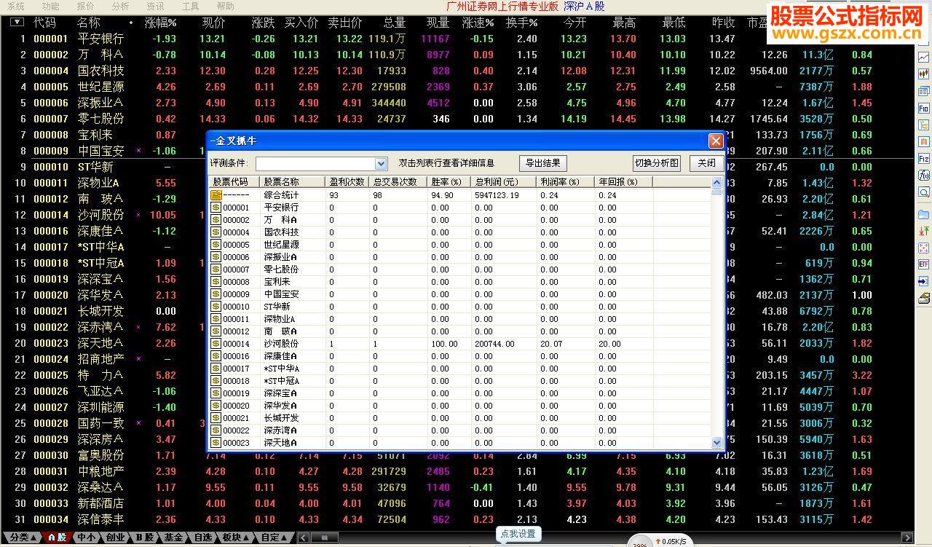932x547 pixels.
Task: Sort main table by 现价 column header
Action: (x=213, y=23)
